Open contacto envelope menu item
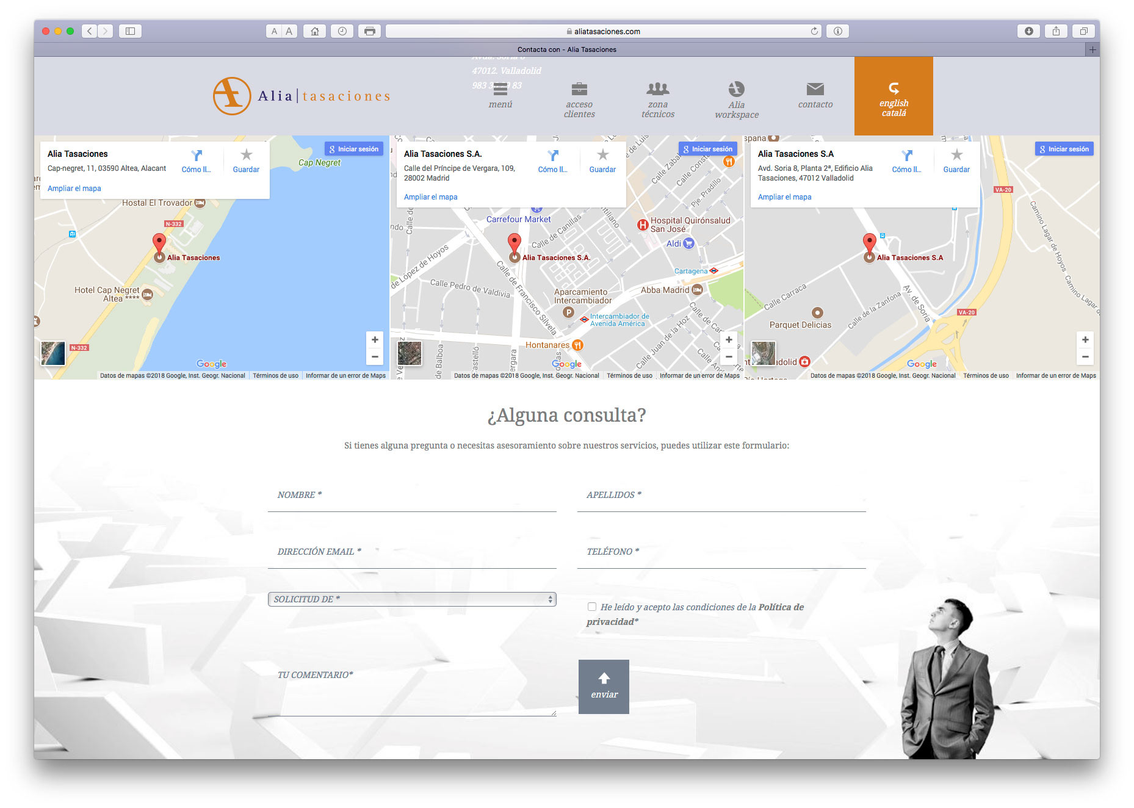1134x808 pixels. pyautogui.click(x=815, y=95)
